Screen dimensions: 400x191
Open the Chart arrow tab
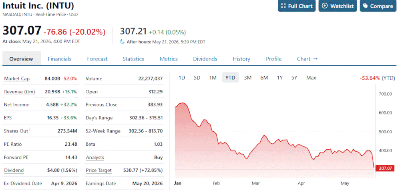tap(307, 59)
